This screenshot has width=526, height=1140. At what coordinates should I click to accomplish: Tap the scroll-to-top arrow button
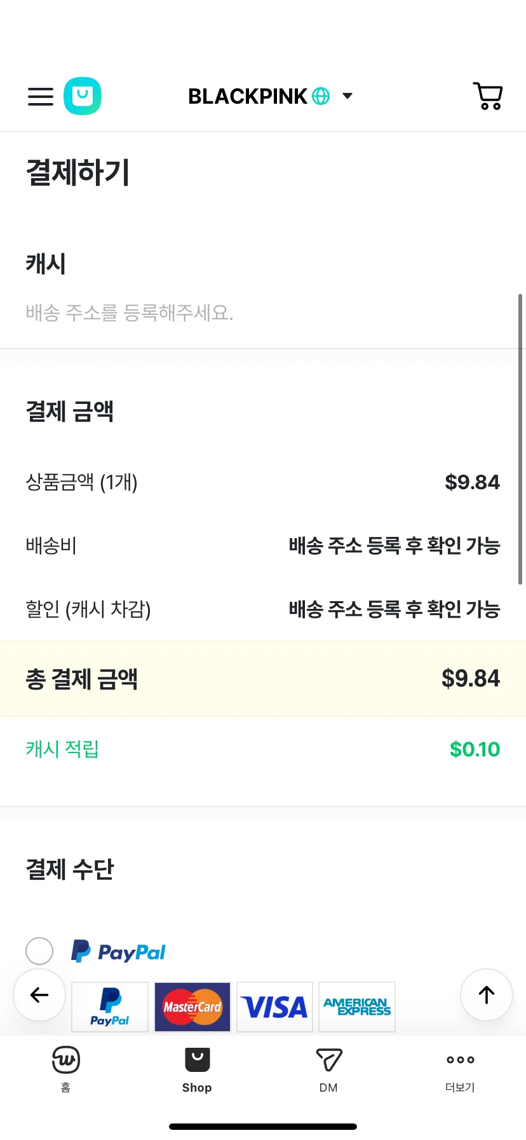(x=487, y=995)
